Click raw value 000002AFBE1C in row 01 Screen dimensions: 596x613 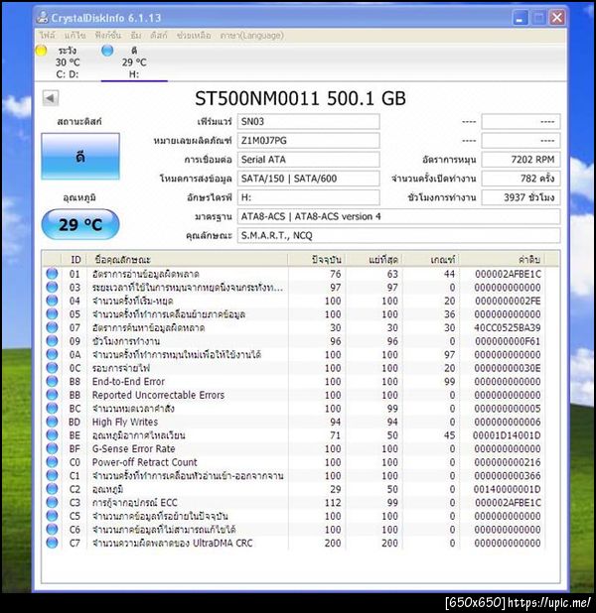(x=508, y=274)
